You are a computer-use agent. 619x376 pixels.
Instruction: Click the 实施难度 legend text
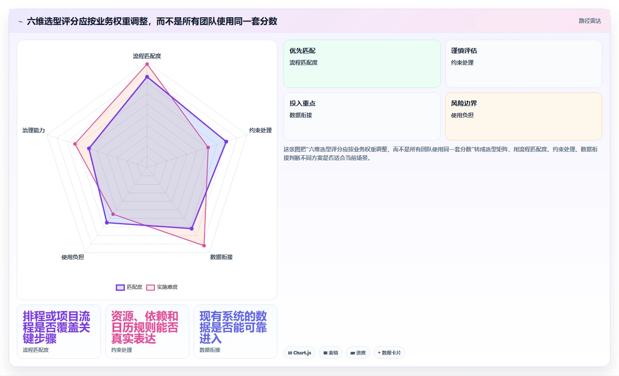point(167,287)
